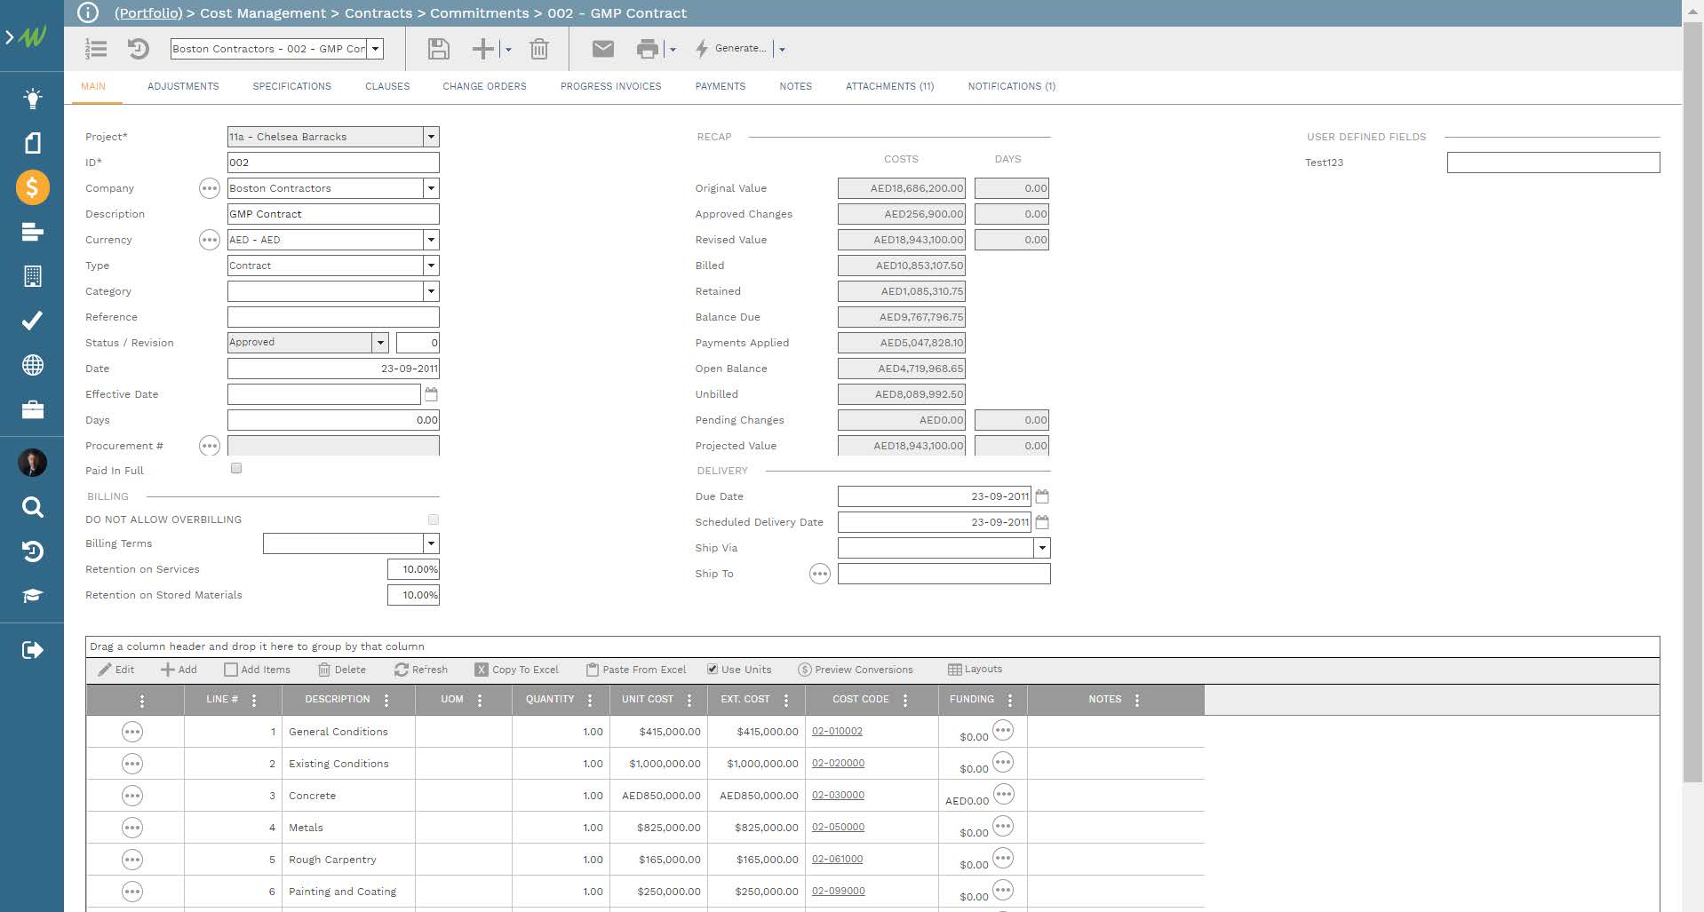
Task: Open the Currency dropdown
Action: [431, 240]
